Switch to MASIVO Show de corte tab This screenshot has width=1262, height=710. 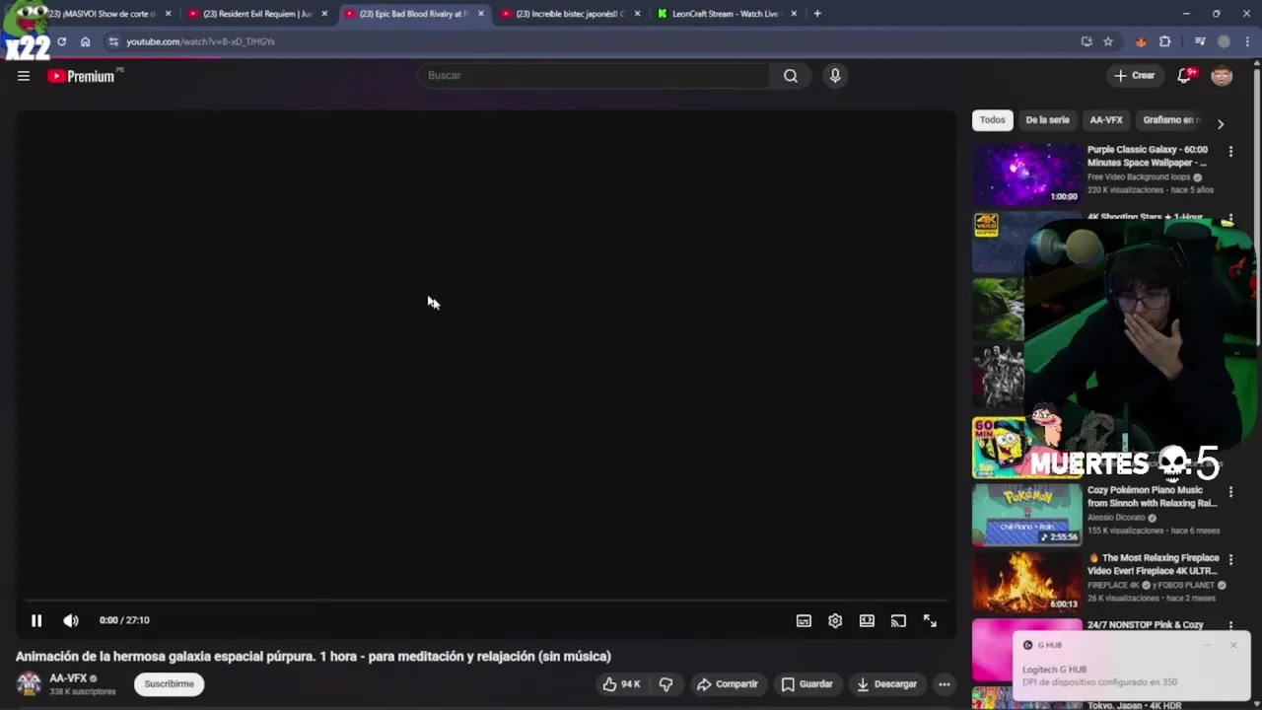coord(104,14)
